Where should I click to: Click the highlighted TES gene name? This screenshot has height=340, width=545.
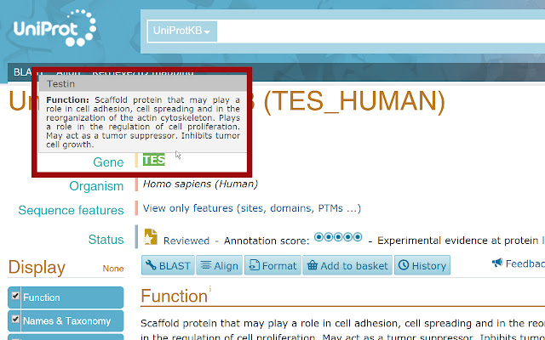point(153,160)
